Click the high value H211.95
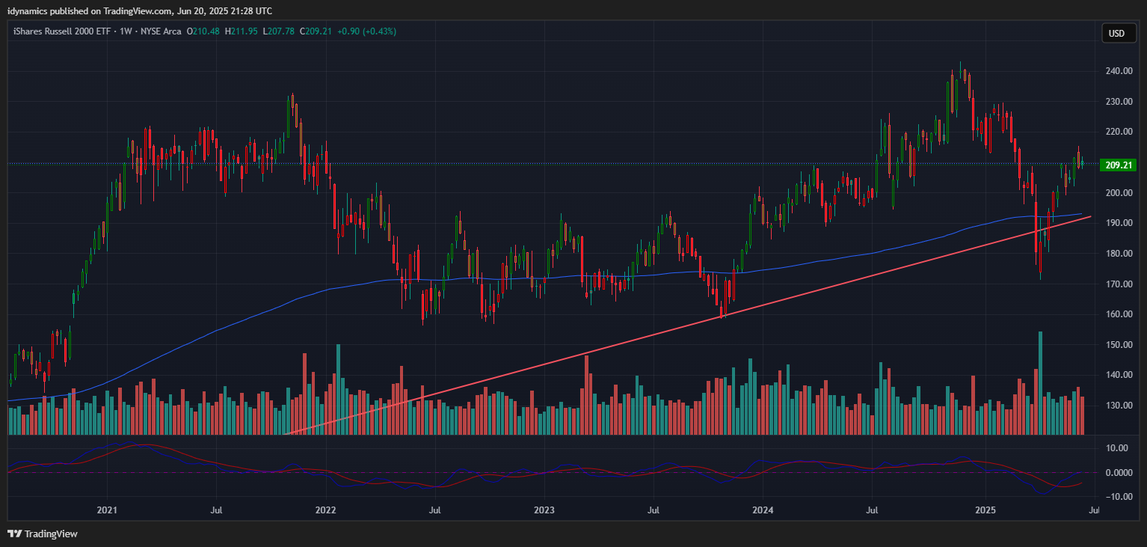The image size is (1147, 547). (241, 31)
